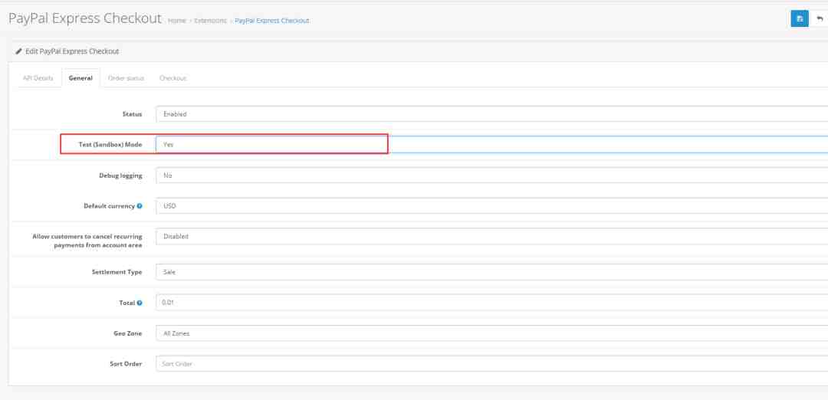The image size is (828, 400).
Task: Click the Default currency help icon
Action: tap(140, 206)
